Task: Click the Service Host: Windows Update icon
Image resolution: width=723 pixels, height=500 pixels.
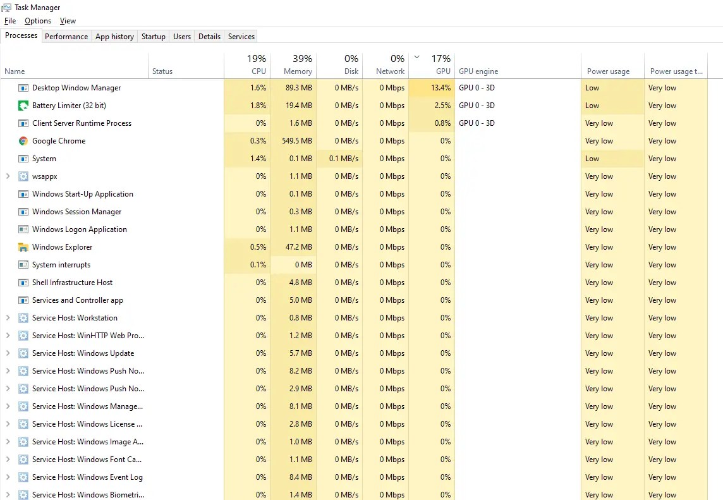Action: pos(23,353)
